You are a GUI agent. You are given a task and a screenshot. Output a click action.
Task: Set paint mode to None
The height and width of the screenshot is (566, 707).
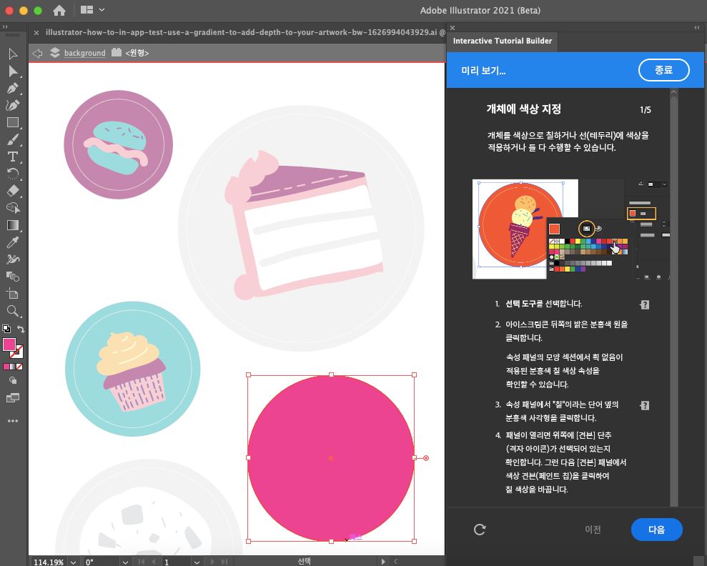click(x=19, y=367)
